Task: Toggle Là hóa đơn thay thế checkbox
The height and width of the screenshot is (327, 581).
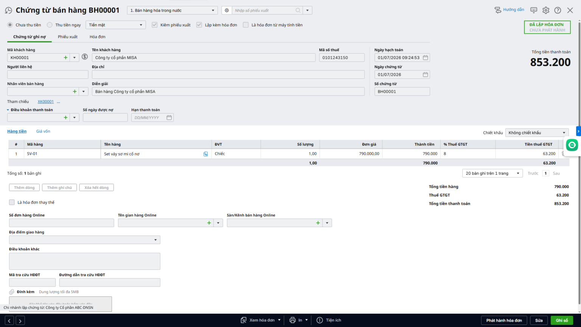Action: coord(12,202)
